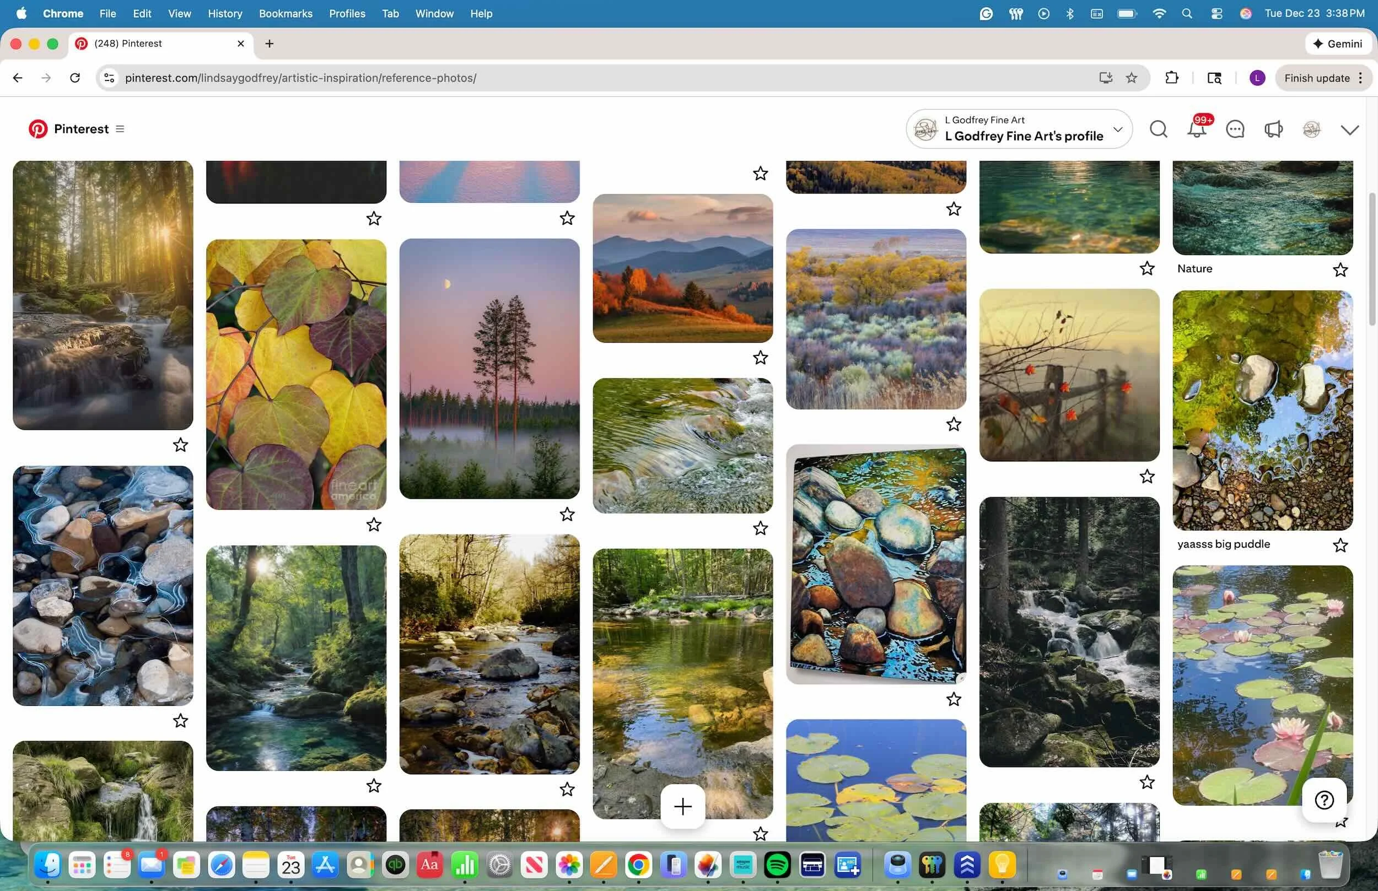Image resolution: width=1378 pixels, height=891 pixels.
Task: Open the help question mark button
Action: click(1323, 800)
